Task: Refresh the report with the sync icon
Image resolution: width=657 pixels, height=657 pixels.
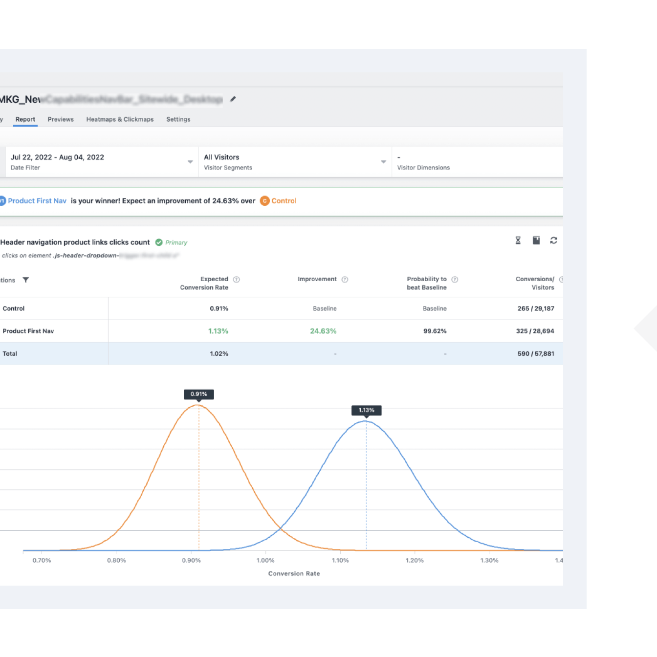Action: coord(553,241)
